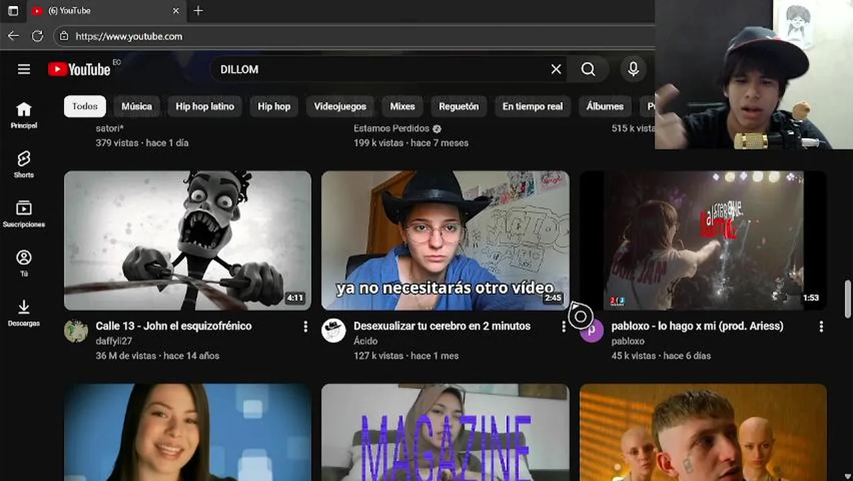
Task: Select the Todos filter chip
Action: [85, 106]
